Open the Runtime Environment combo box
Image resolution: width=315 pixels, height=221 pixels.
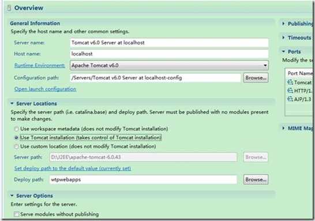(x=170, y=65)
